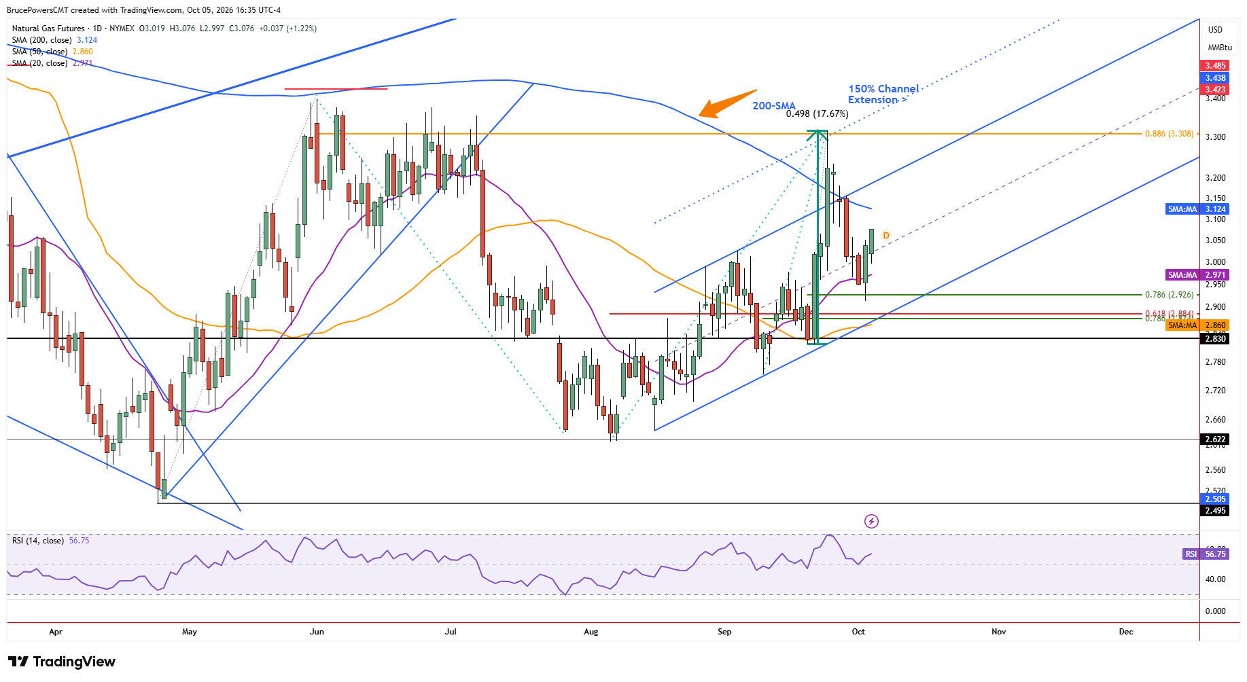The height and width of the screenshot is (682, 1247).
Task: Click the USD currency label on price axis
Action: [1215, 30]
